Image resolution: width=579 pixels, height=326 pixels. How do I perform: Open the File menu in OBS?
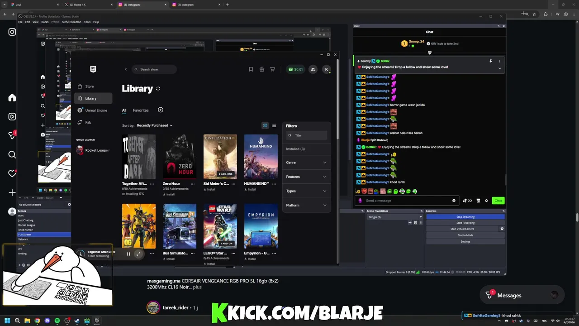click(20, 22)
